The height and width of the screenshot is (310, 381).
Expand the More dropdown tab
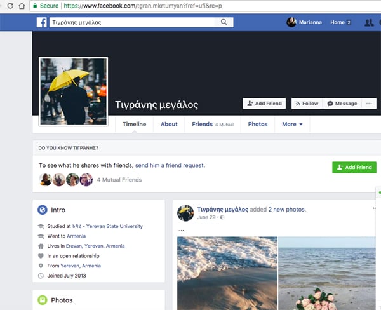click(292, 124)
